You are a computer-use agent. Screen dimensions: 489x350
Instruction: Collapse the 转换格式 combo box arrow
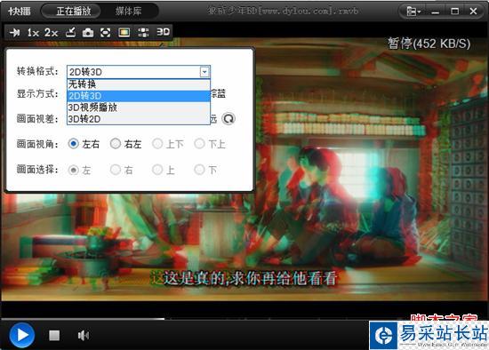point(204,72)
